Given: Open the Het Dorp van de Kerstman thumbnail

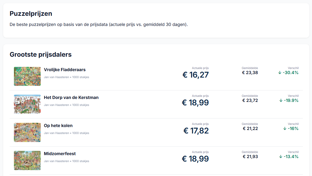Looking at the screenshot, I should [x=27, y=104].
